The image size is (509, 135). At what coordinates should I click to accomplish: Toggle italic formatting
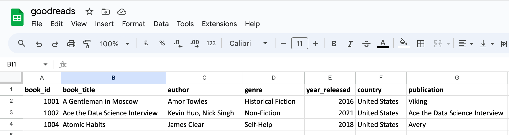pyautogui.click(x=350, y=44)
